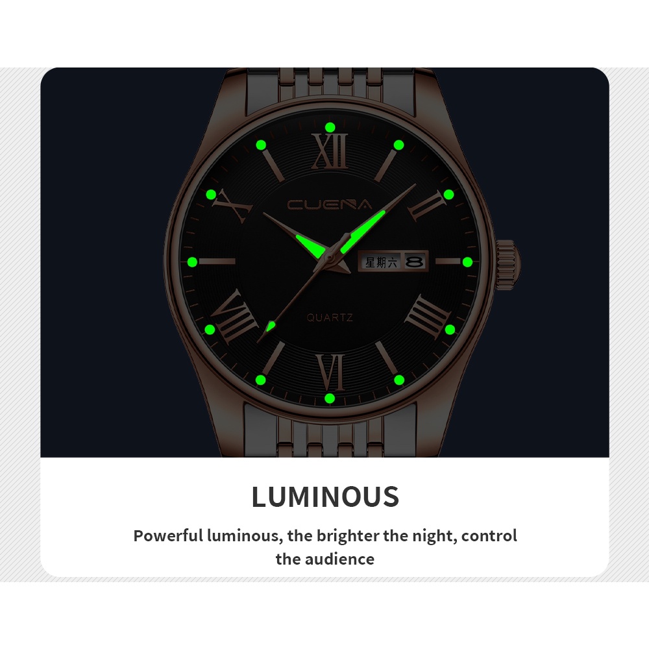Screen dimensions: 649x649
Task: Click the green luminous dot at three o'clock
Action: [x=467, y=262]
